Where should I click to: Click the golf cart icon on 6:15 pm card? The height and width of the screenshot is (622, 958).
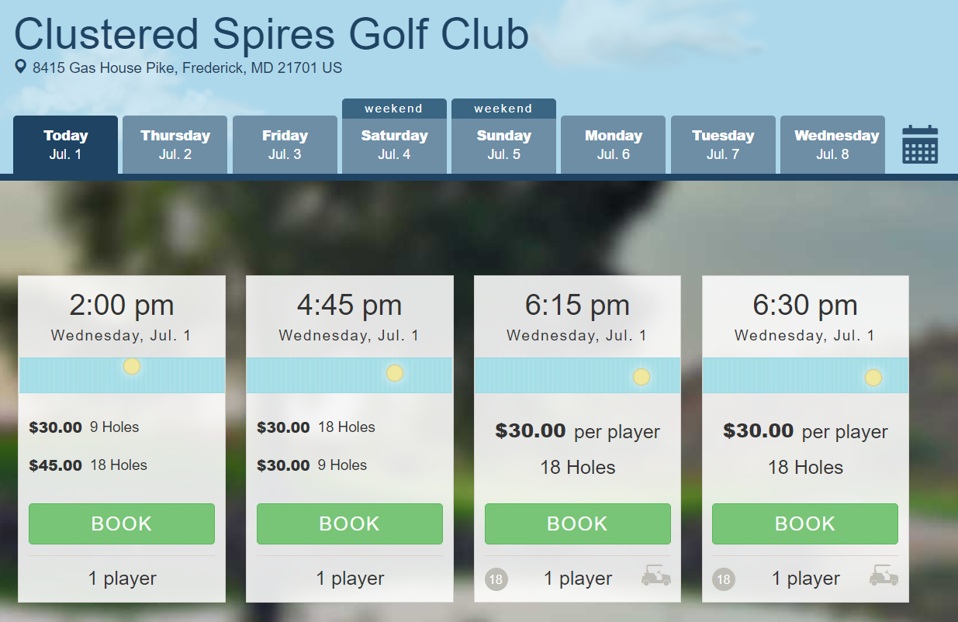655,576
